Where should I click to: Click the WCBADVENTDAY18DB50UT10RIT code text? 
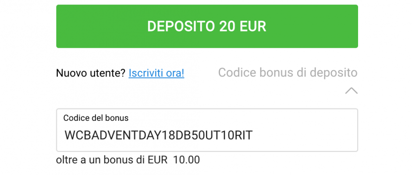click(x=158, y=135)
